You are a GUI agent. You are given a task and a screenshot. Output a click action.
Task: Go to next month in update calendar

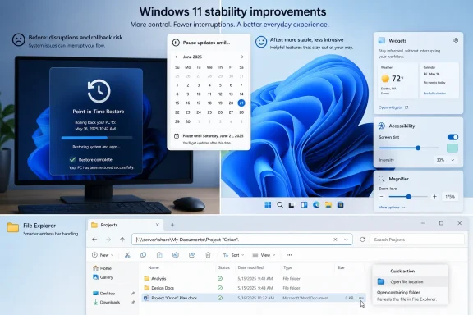pyautogui.click(x=242, y=57)
